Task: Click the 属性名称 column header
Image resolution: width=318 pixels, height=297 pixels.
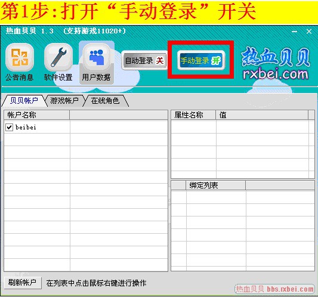Action: pos(193,115)
